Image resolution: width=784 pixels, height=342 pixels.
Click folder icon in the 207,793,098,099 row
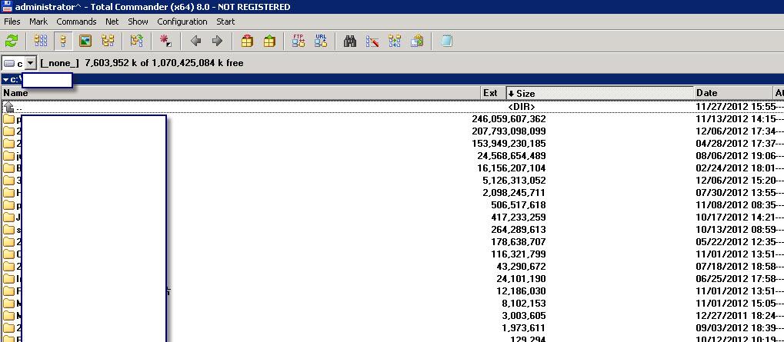pyautogui.click(x=8, y=131)
